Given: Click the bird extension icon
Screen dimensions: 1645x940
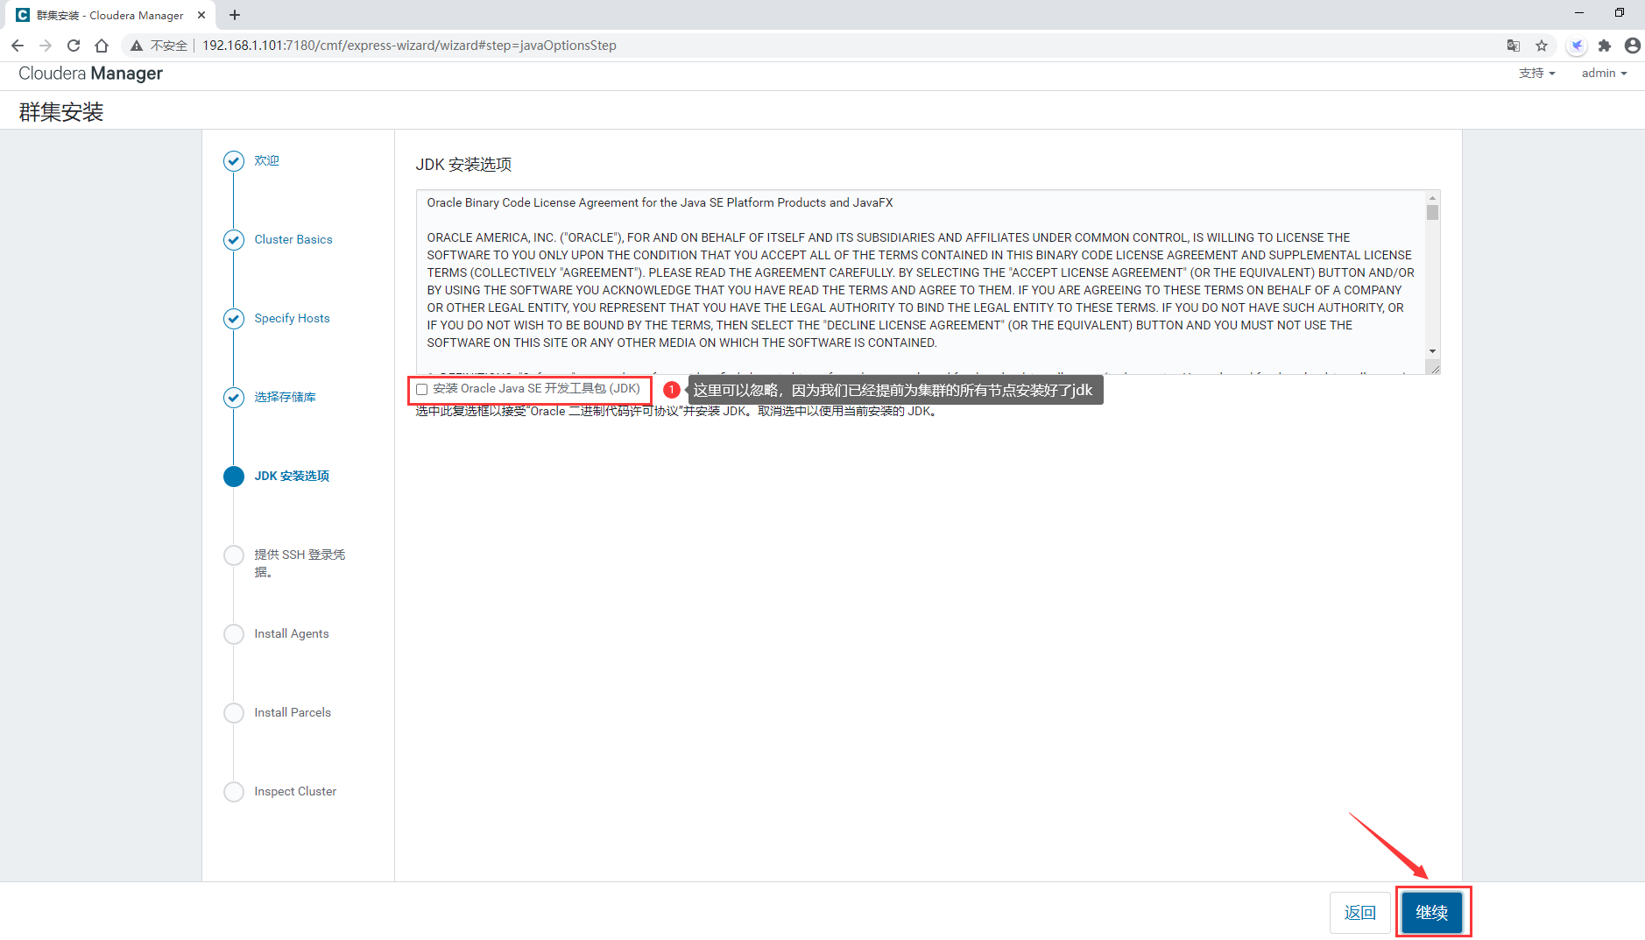Looking at the screenshot, I should [1577, 46].
